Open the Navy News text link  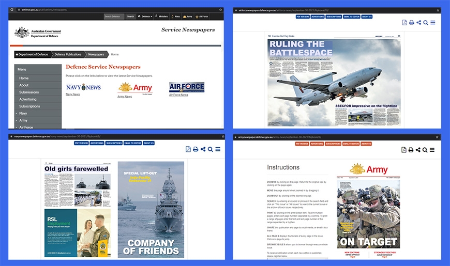click(72, 95)
